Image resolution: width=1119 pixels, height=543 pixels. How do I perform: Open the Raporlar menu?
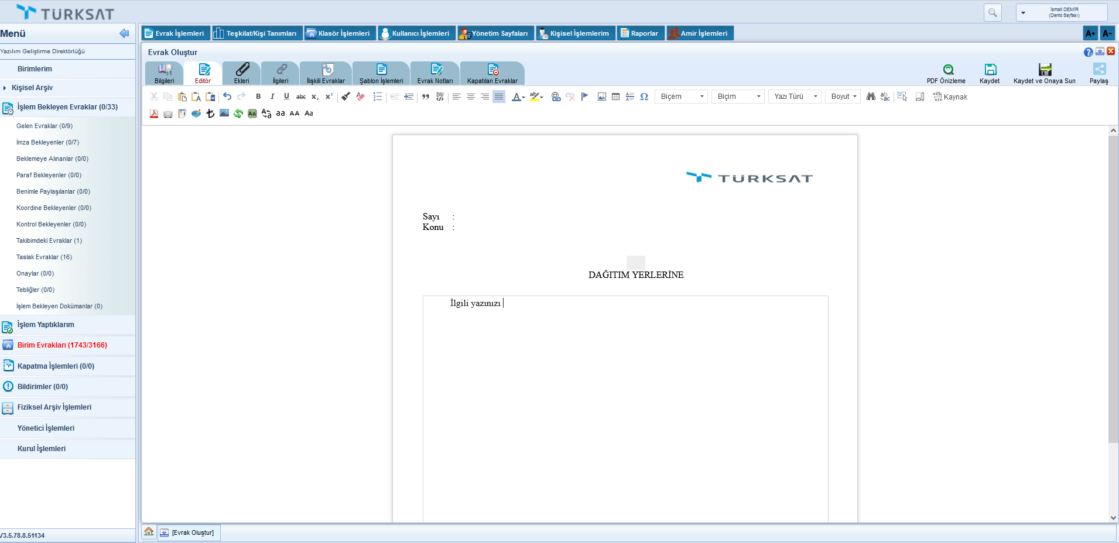click(641, 33)
